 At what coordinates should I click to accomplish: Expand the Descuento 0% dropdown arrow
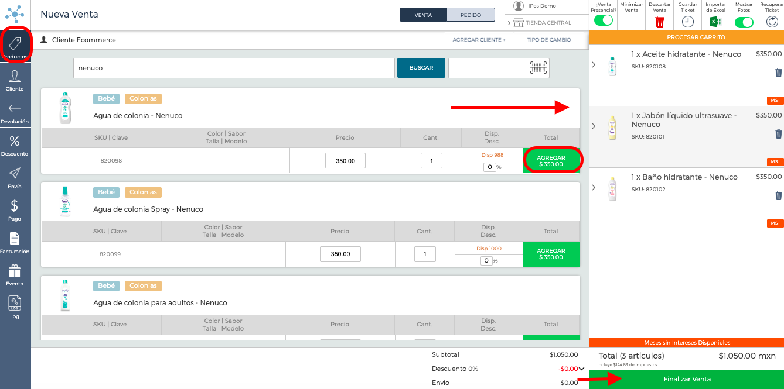[x=581, y=369]
